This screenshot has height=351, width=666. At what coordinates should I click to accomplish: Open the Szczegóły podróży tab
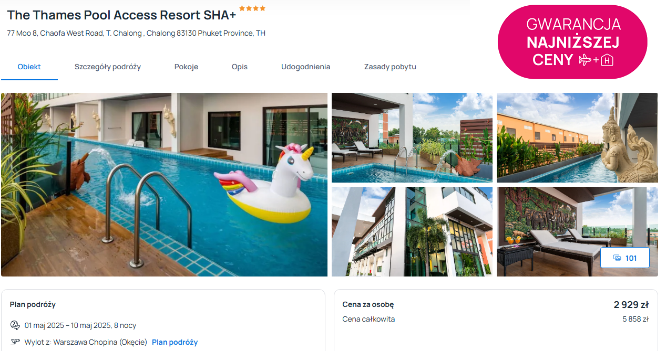(x=108, y=67)
